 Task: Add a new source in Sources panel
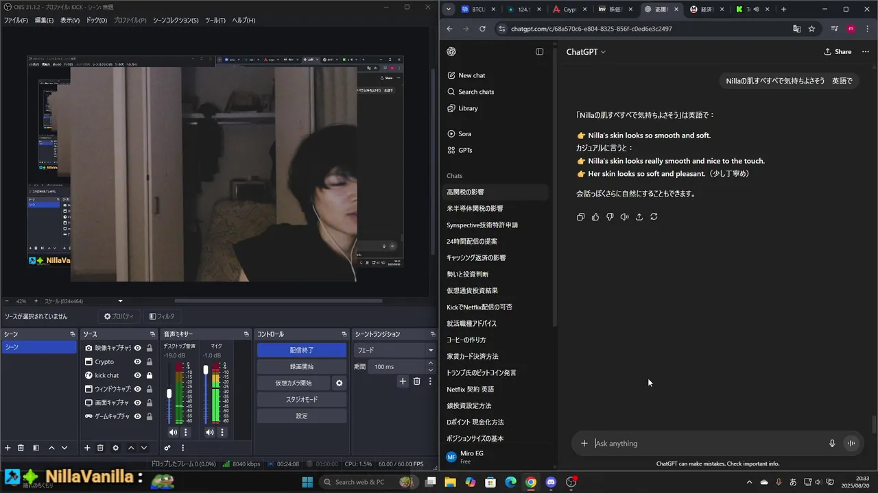87,448
